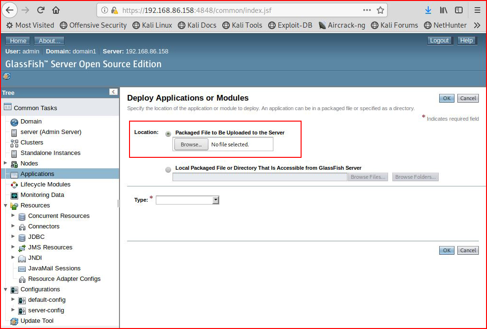This screenshot has width=487, height=329.
Task: Click the bottom Cancel button
Action: [468, 250]
